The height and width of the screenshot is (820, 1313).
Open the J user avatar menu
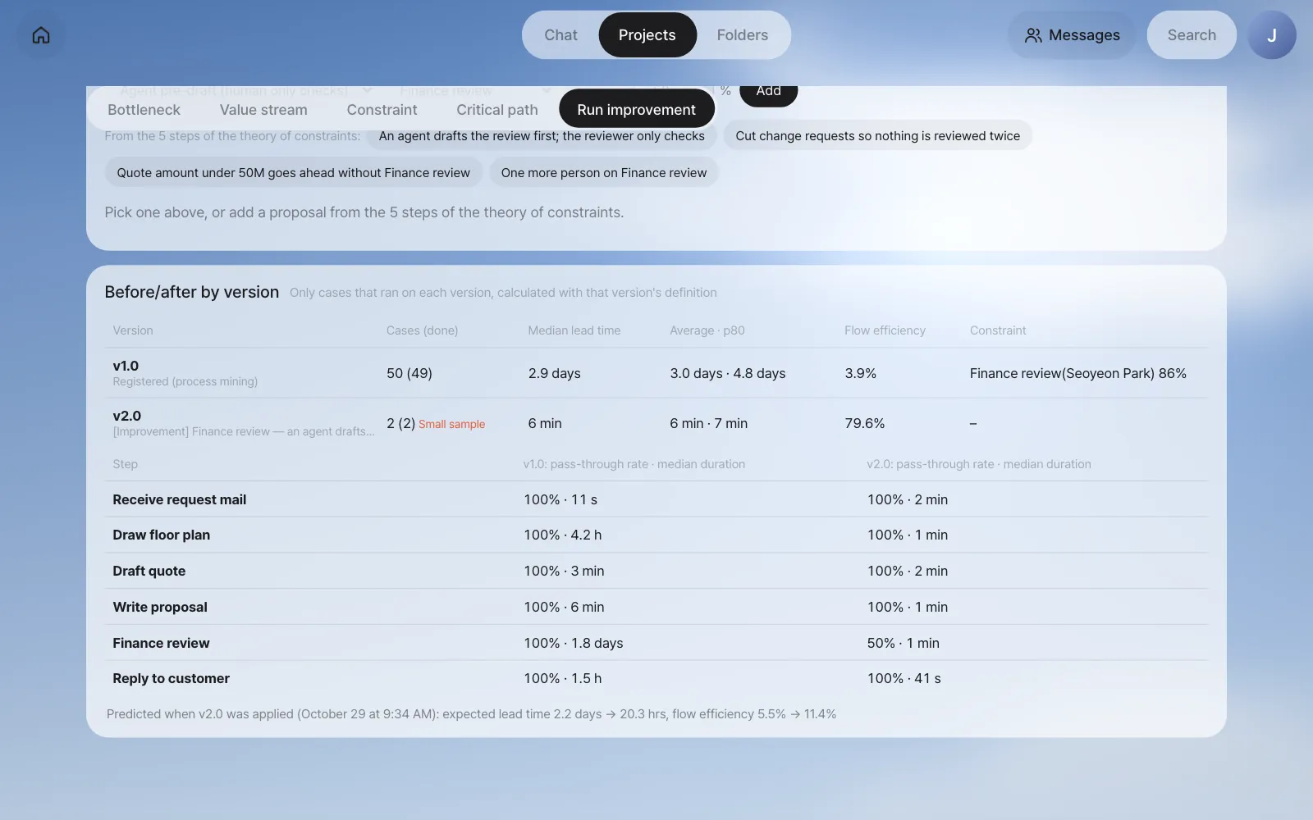[x=1272, y=35]
